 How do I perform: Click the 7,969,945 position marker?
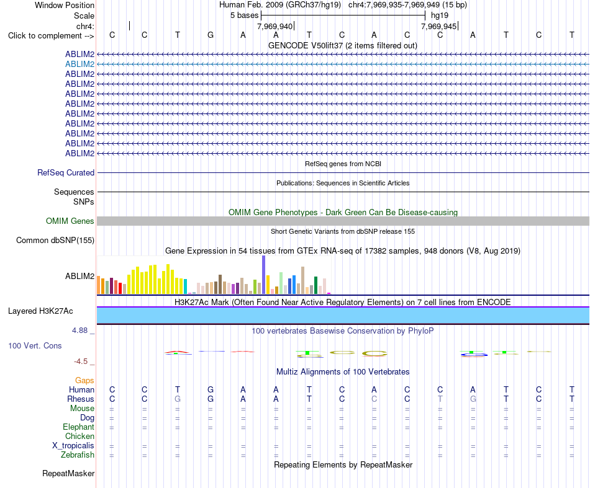click(x=439, y=26)
